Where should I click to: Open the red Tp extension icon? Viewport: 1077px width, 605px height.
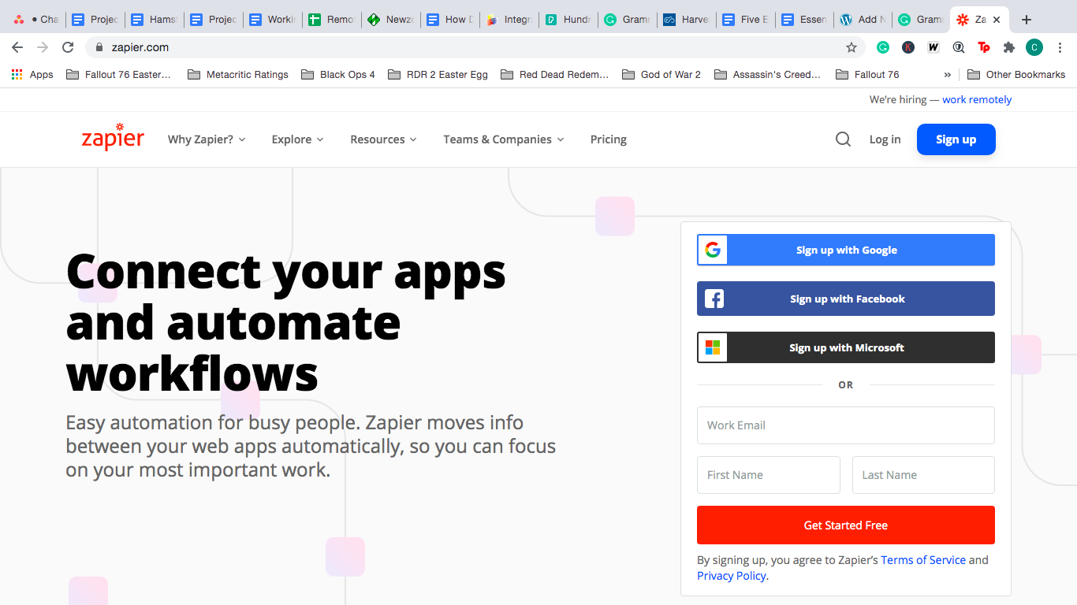coord(984,47)
